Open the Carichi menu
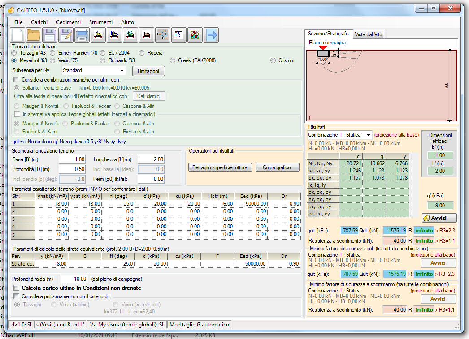Image resolution: width=469 pixels, height=339 pixels. [x=39, y=22]
